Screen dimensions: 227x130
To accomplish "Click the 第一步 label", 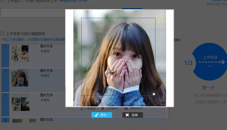I will tap(208, 88).
